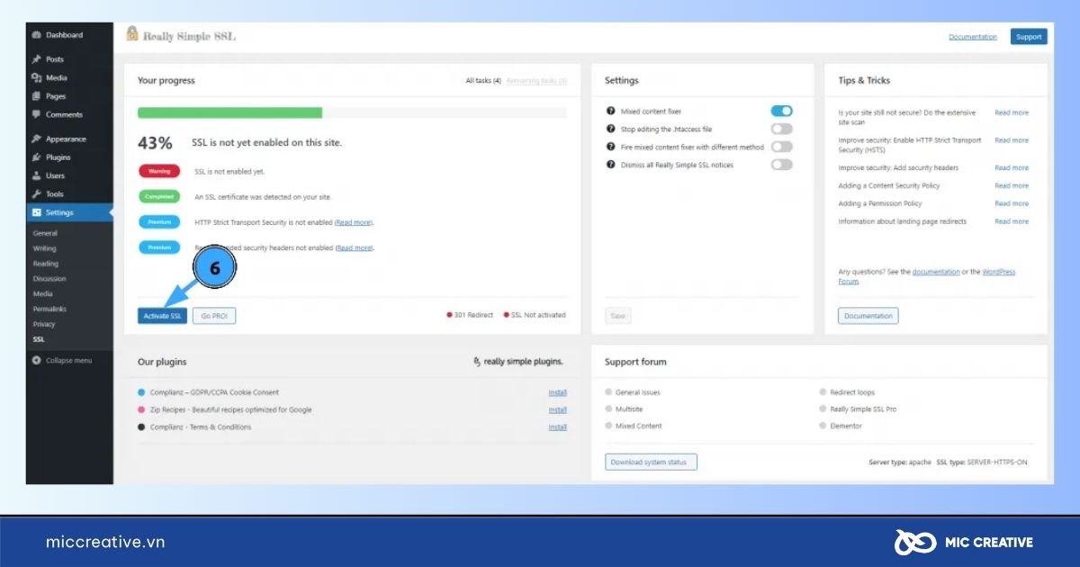Viewport: 1080px width, 567px height.
Task: Disable the Mixed content fixer toggle
Action: pyautogui.click(x=781, y=112)
